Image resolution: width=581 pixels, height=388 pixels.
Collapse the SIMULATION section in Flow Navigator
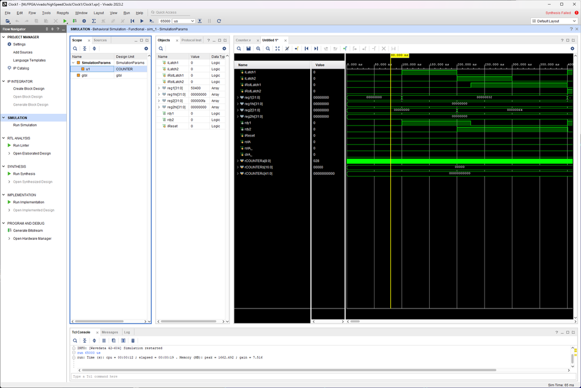point(5,117)
